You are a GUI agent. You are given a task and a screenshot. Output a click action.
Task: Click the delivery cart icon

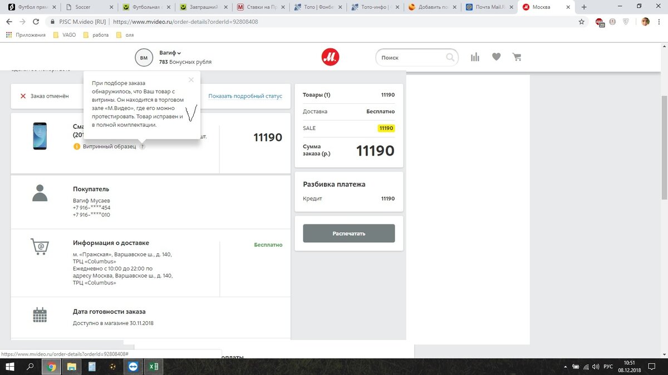point(40,246)
